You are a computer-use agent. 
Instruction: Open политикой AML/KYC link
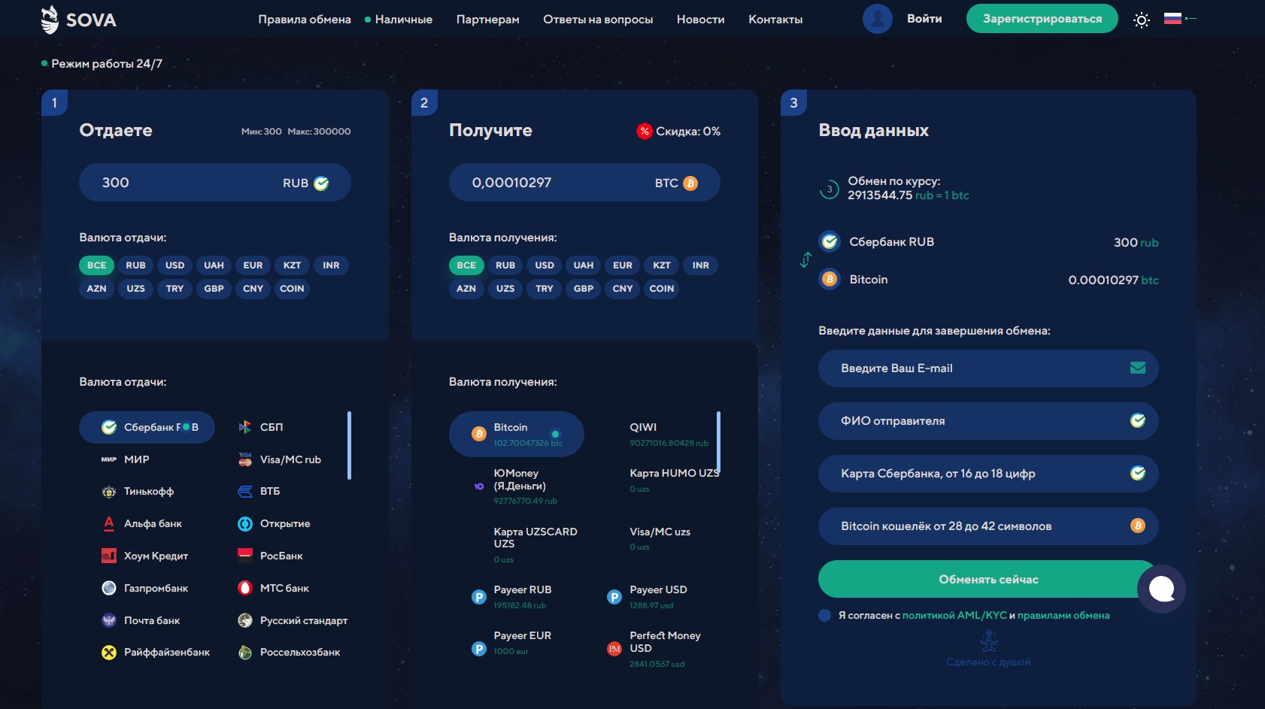pos(954,615)
